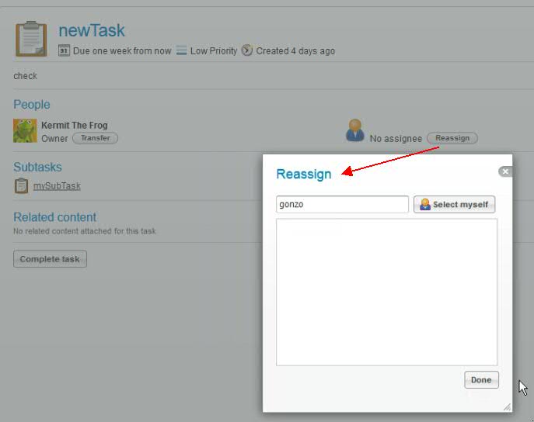Click the Complete task button
Image resolution: width=534 pixels, height=422 pixels.
(50, 259)
